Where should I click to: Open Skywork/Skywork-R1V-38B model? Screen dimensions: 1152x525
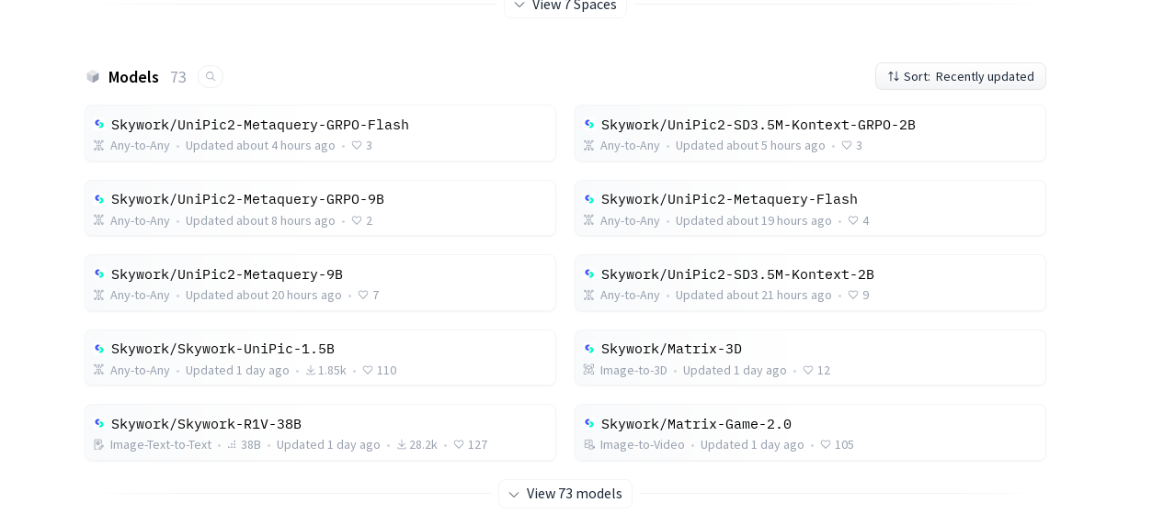(x=320, y=432)
